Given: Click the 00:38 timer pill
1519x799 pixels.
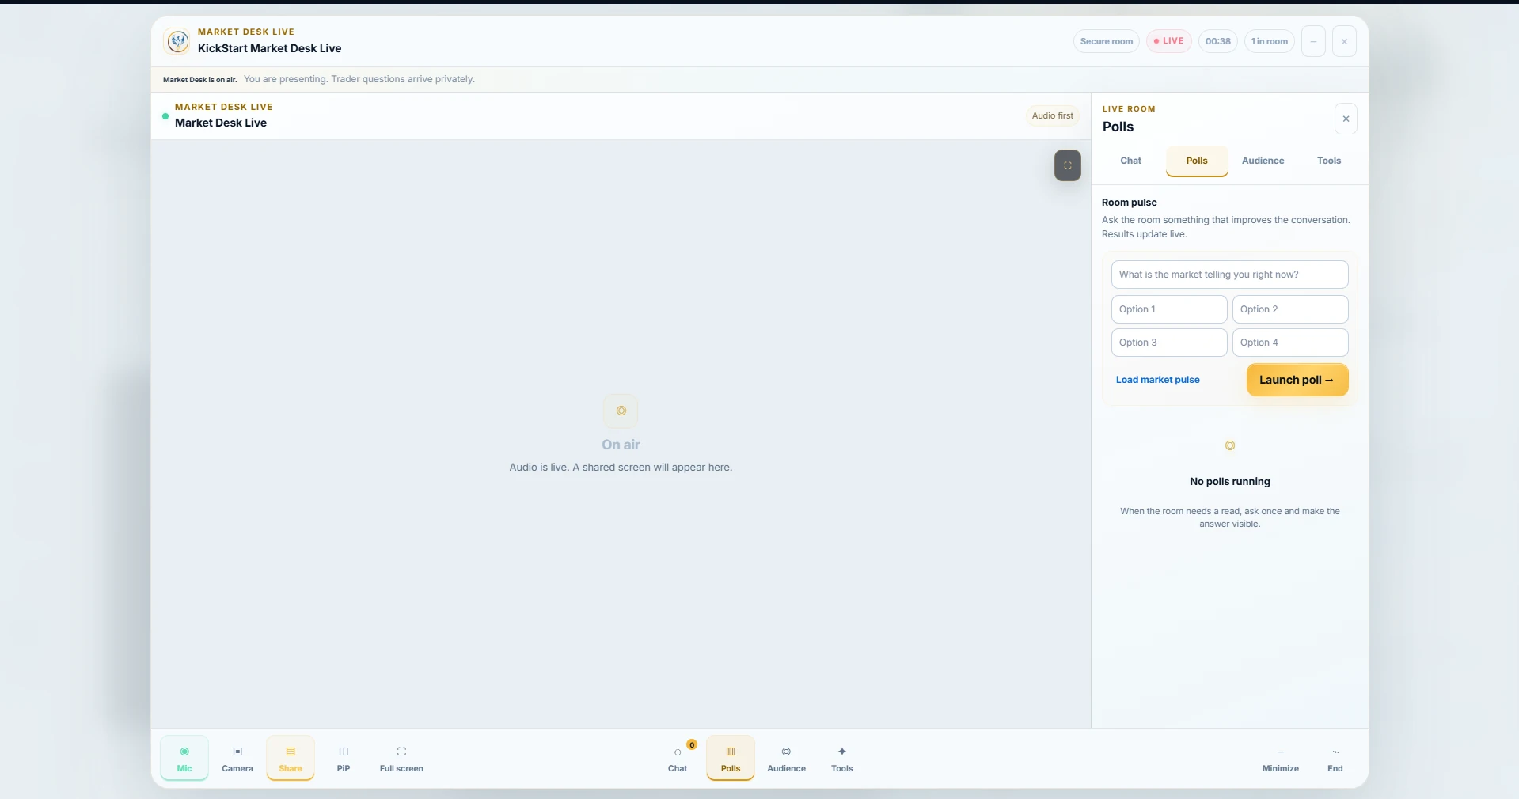Looking at the screenshot, I should coord(1218,41).
